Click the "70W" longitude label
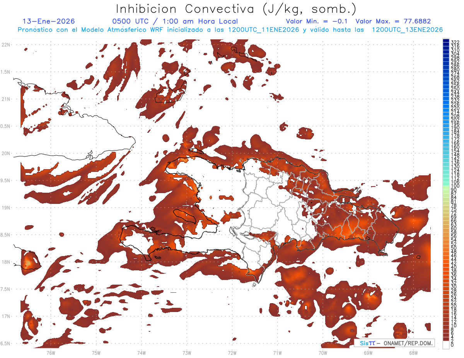 [x=323, y=353]
